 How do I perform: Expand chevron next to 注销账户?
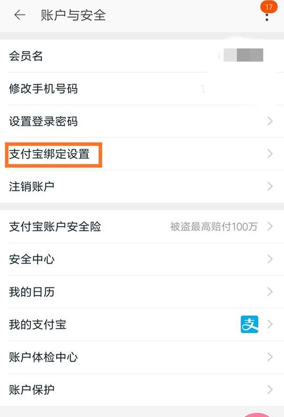270,186
